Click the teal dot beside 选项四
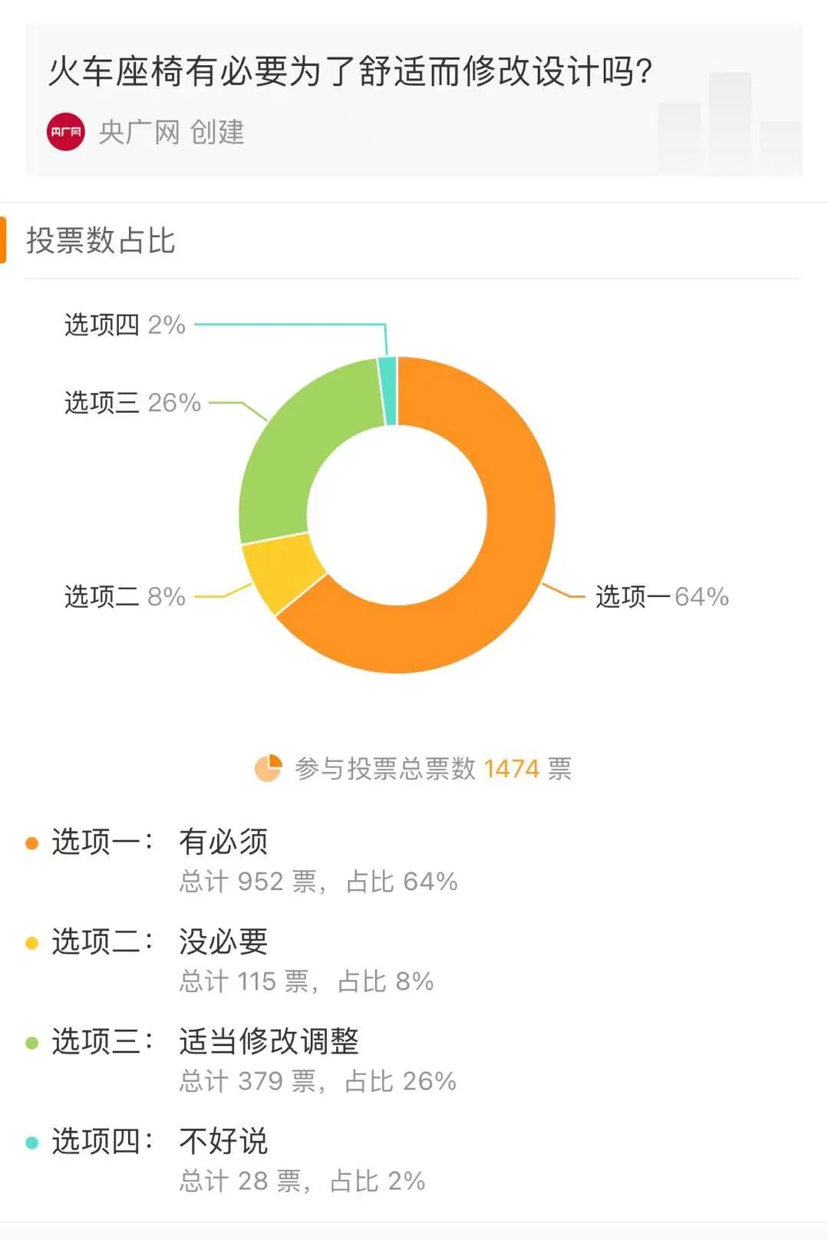 point(31,1143)
